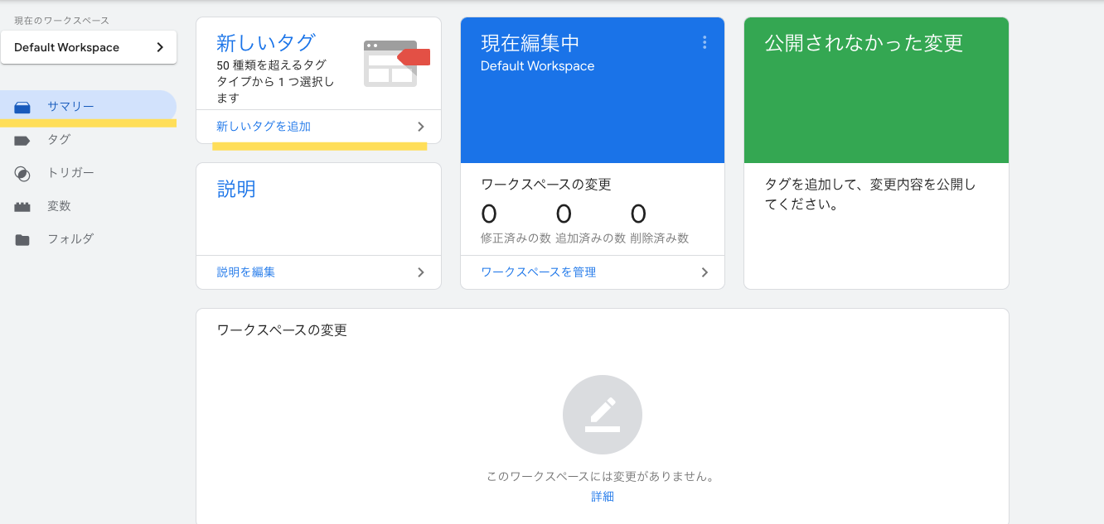
Task: Click the pencil edit icon in changes panel
Action: pos(603,415)
